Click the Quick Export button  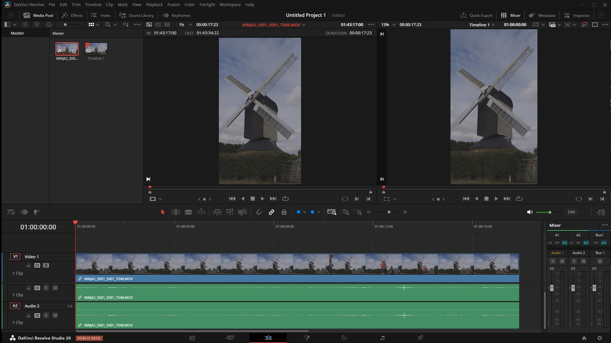[476, 15]
